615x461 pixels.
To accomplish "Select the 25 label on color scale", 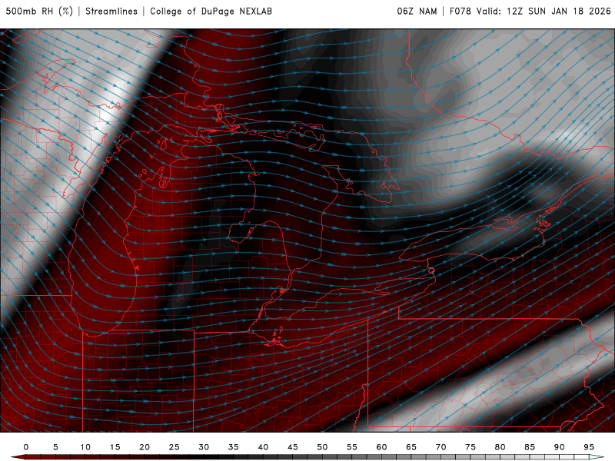I will (x=175, y=447).
